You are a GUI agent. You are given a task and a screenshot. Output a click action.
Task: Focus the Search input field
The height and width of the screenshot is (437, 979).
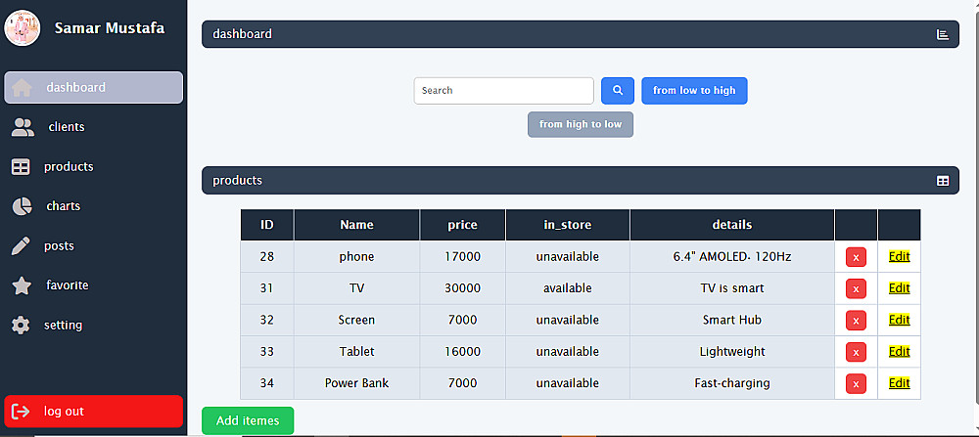[503, 91]
